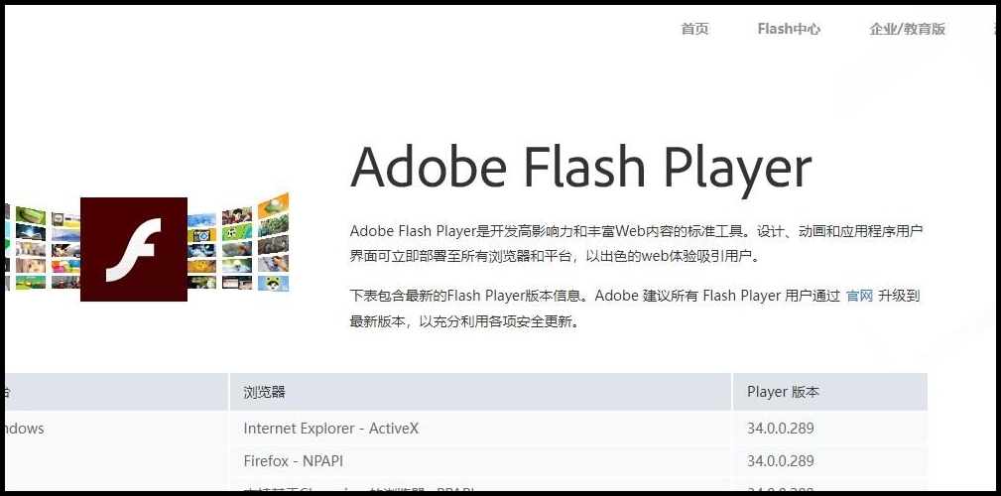Click the camera thumbnail right of Flash logo
1001x496 pixels.
[201, 235]
